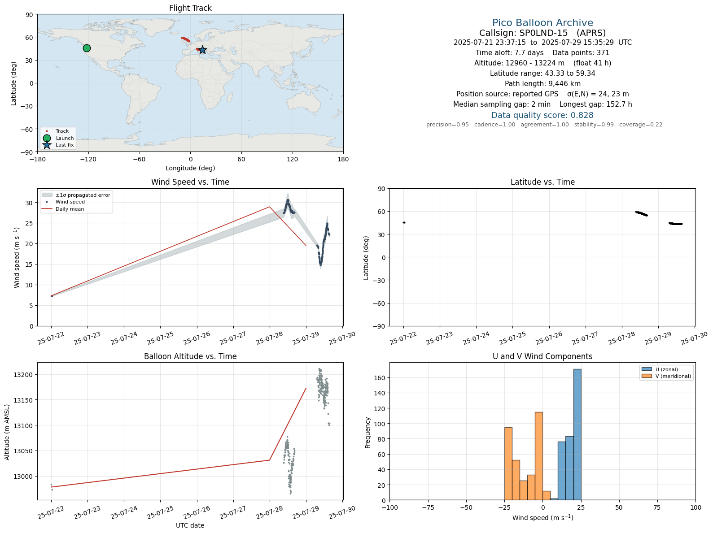
Task: Click the "Position source: reported GPS" line
Action: point(542,94)
